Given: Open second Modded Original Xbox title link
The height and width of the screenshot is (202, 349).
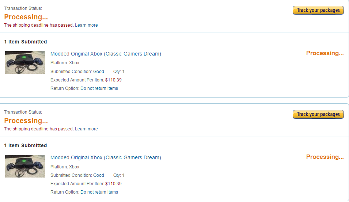Looking at the screenshot, I should click(106, 157).
